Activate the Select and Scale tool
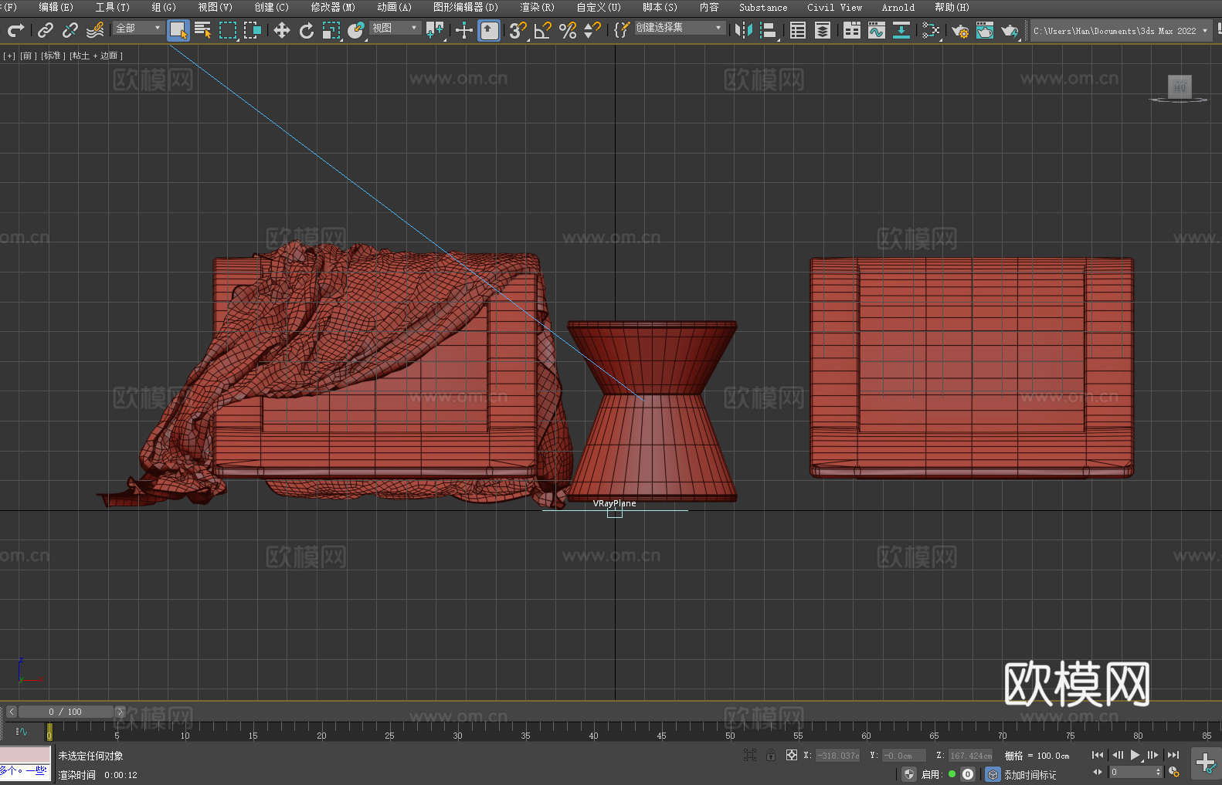Image resolution: width=1222 pixels, height=785 pixels. (x=331, y=30)
